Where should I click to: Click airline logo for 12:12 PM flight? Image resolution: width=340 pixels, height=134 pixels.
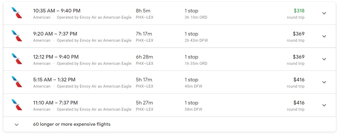(17, 59)
